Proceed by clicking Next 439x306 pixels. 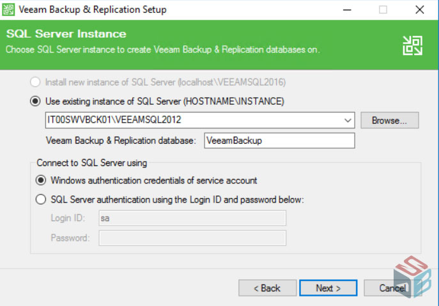[x=328, y=288]
